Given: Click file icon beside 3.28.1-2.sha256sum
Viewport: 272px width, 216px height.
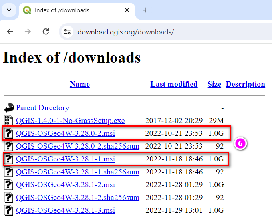Looking at the screenshot, I should coord(8,197).
